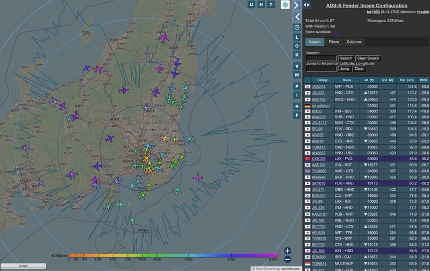Open the map layer switcher icon
Image resolution: width=430 pixels, height=271 pixels.
click(x=285, y=5)
